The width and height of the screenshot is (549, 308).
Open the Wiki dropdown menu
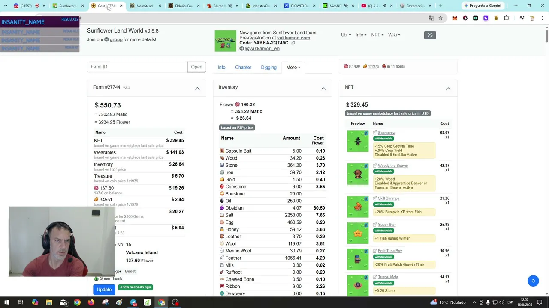point(394,35)
